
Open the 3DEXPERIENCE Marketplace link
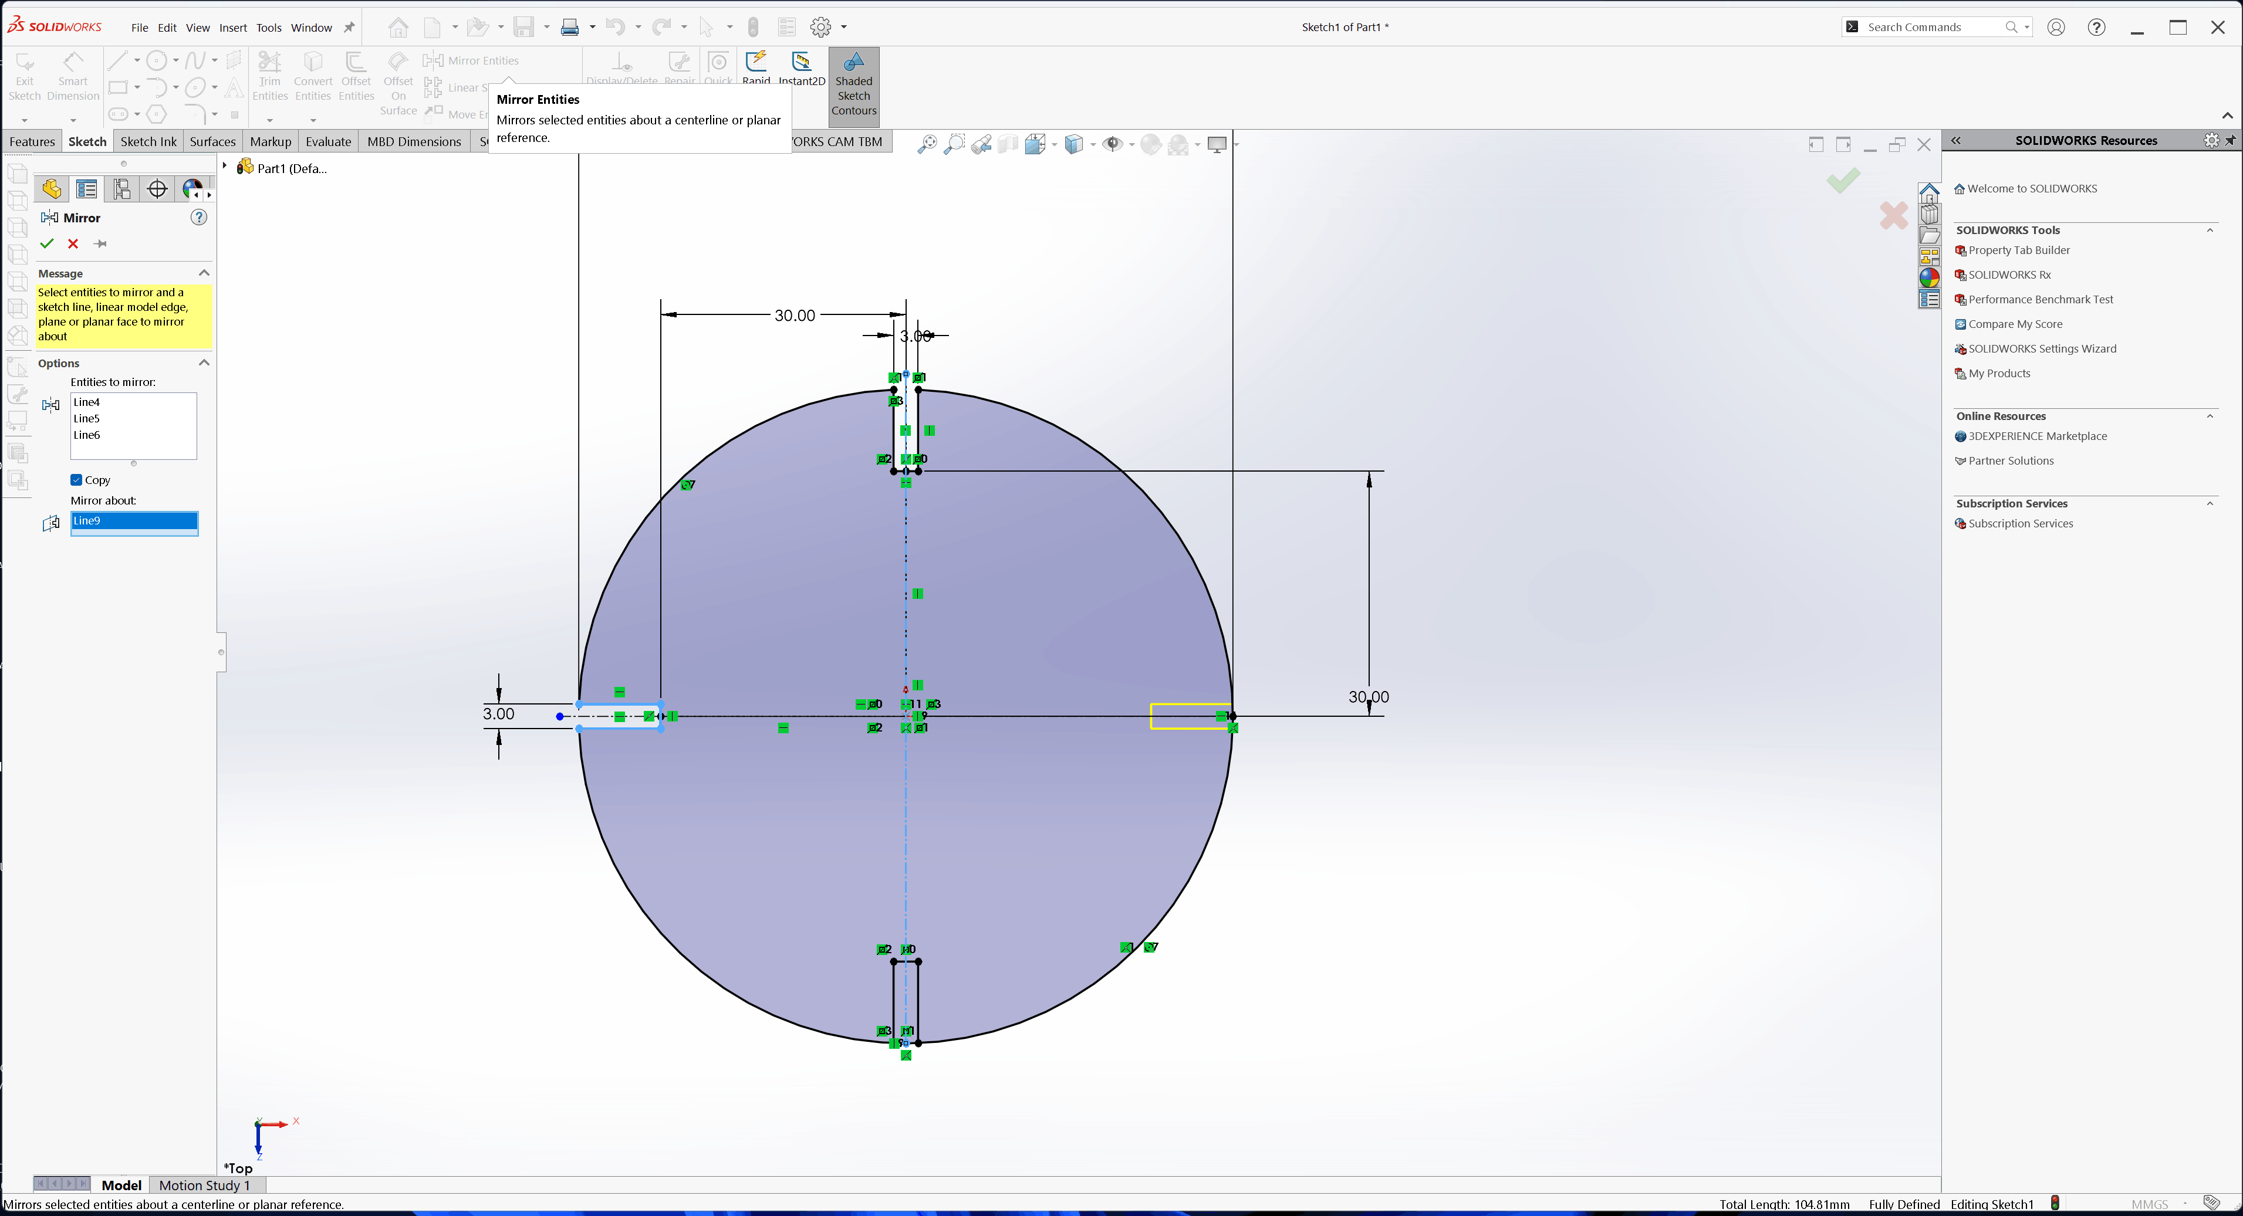click(2036, 437)
